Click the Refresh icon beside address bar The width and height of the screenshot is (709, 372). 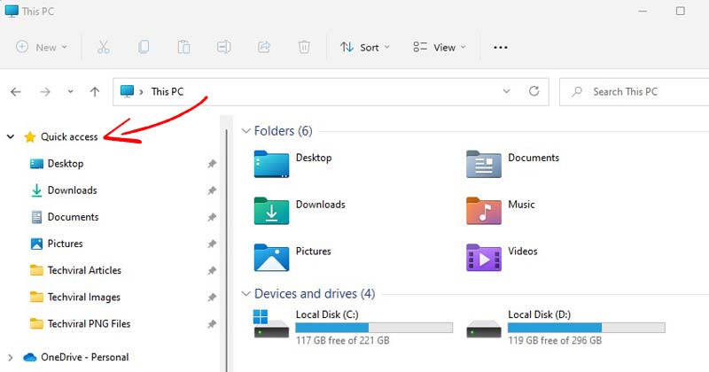(534, 91)
